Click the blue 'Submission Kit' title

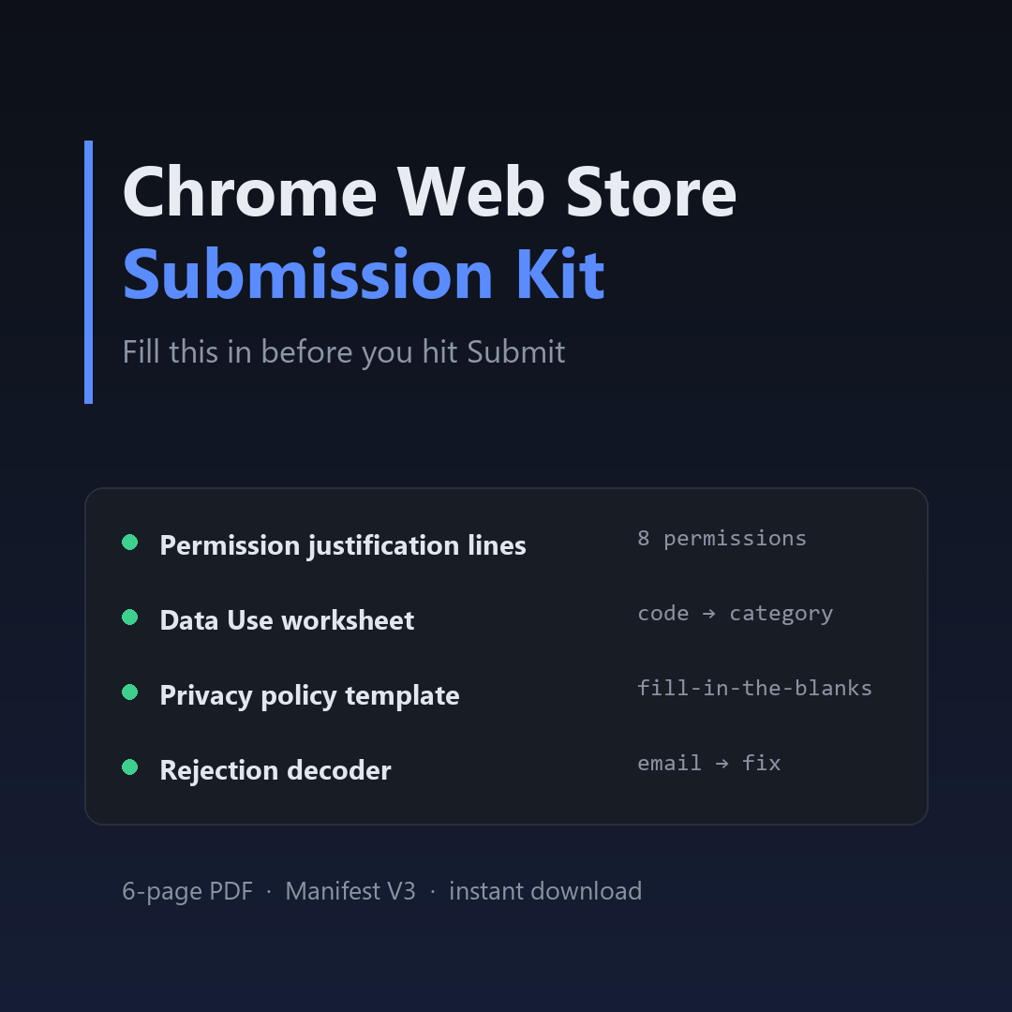click(x=364, y=275)
